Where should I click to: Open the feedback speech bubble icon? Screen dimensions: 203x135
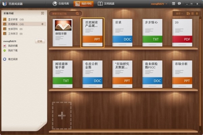pos(179,4)
